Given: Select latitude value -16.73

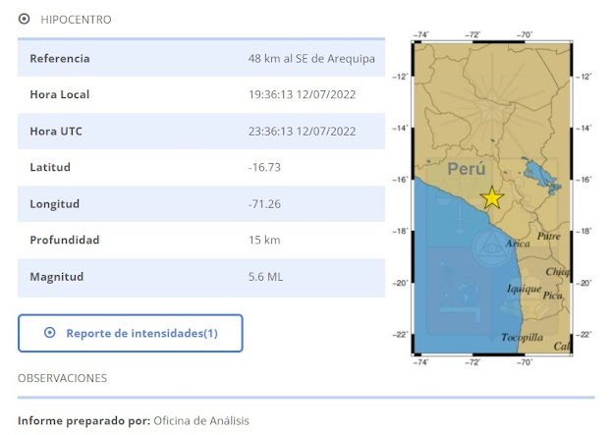Looking at the screenshot, I should coord(264,167).
